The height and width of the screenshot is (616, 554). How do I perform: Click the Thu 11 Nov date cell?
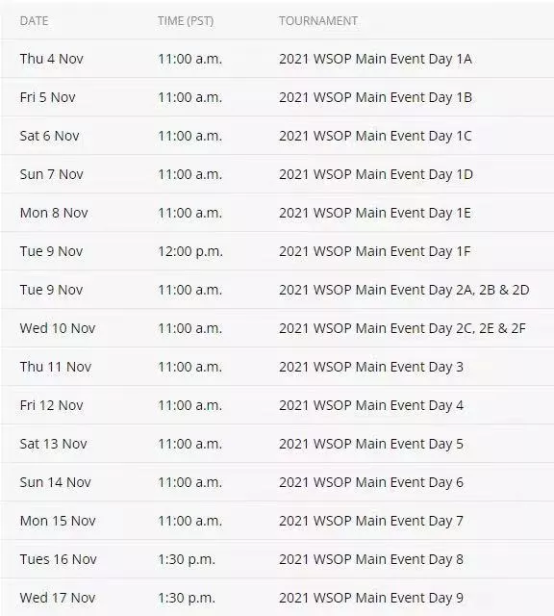[x=56, y=367]
